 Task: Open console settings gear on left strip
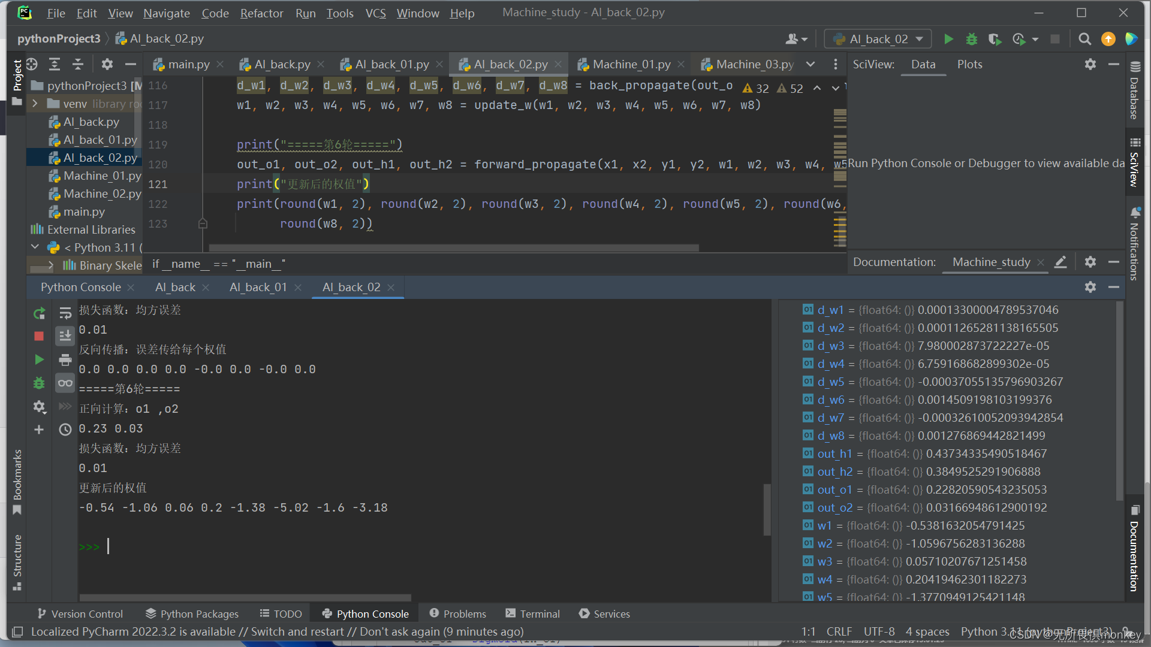coord(39,407)
